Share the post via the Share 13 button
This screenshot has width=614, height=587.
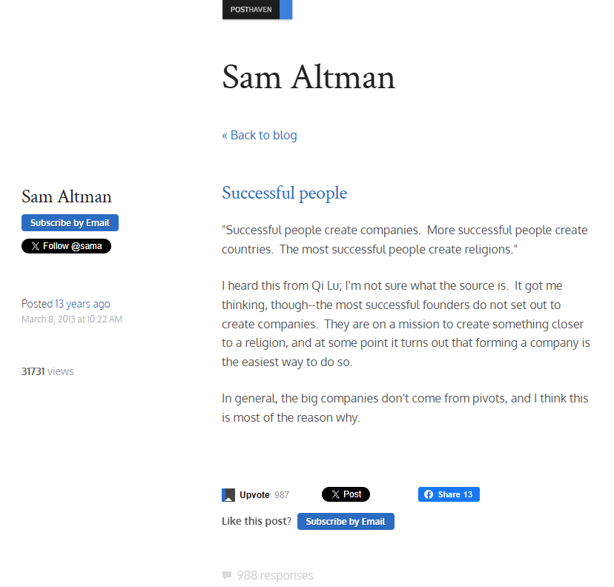449,494
